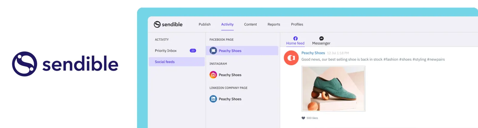Click the 500 likes count
Viewport: 478px width, 128px height.
pos(312,118)
